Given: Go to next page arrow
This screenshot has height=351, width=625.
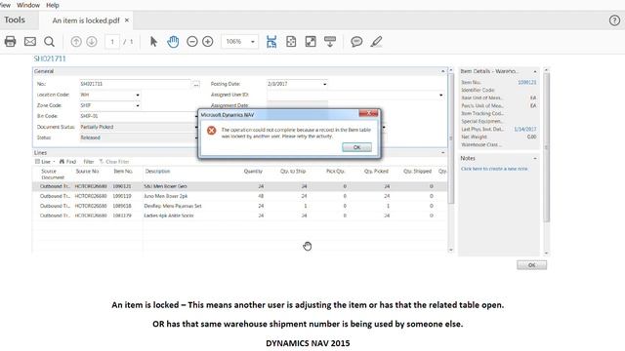Looking at the screenshot, I should point(92,41).
